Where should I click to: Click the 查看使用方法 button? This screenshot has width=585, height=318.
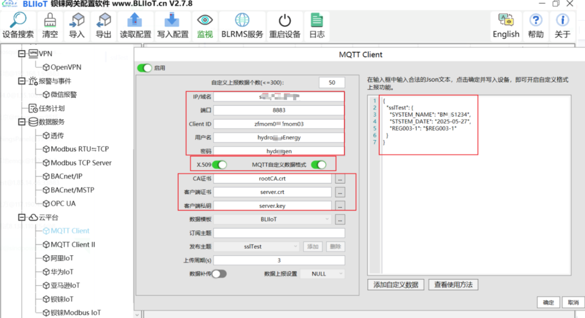pyautogui.click(x=454, y=285)
